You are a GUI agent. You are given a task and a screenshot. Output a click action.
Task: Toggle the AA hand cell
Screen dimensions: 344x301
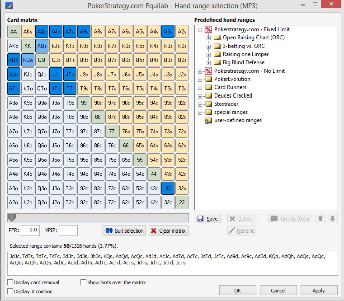tap(14, 32)
